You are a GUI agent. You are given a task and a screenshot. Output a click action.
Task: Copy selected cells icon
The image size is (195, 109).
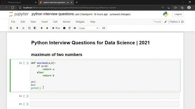click(29, 28)
